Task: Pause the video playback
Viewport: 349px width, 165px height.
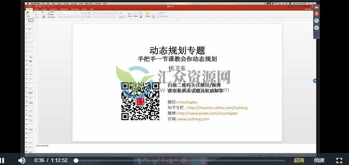Action: coord(2,160)
